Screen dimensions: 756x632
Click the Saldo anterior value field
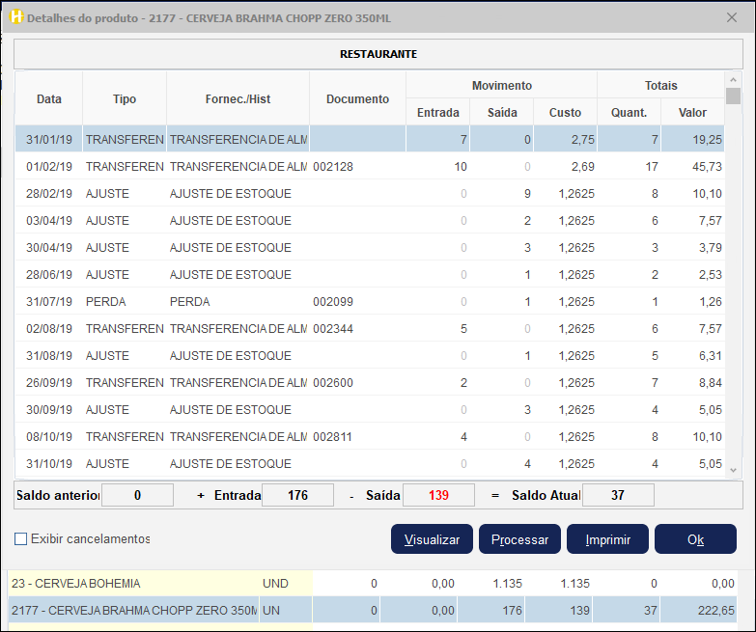point(137,495)
